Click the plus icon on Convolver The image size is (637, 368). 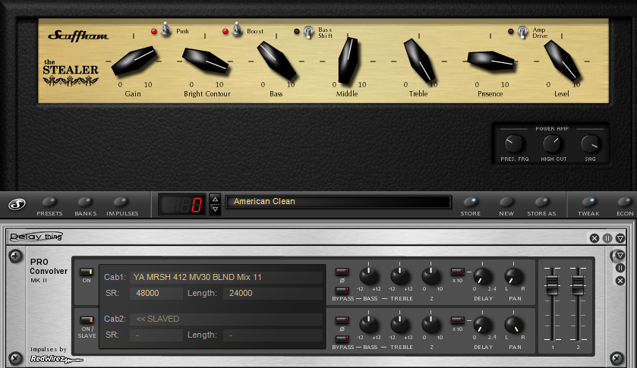coord(15,256)
